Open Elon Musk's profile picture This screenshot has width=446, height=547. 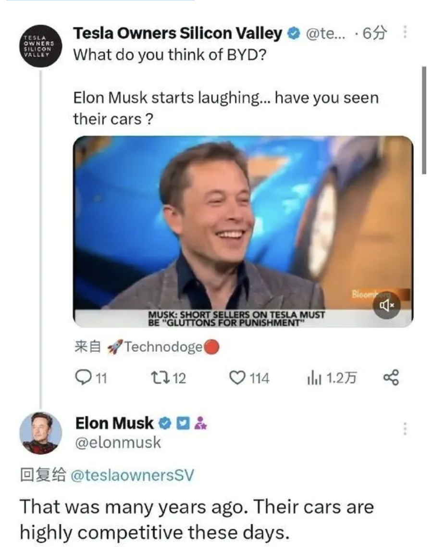pyautogui.click(x=41, y=433)
